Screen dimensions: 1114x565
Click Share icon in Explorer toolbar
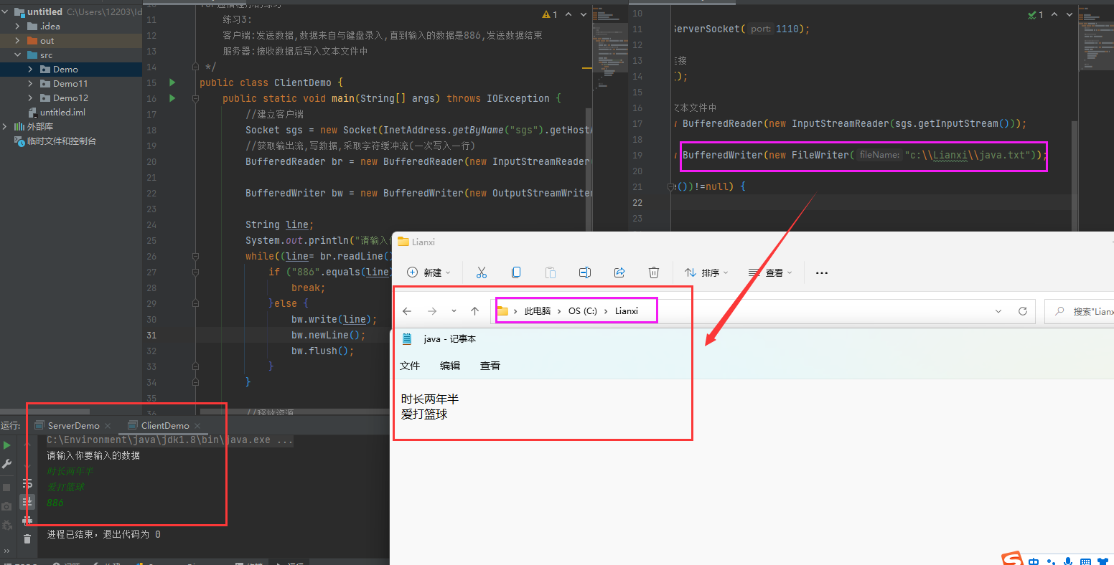[619, 272]
